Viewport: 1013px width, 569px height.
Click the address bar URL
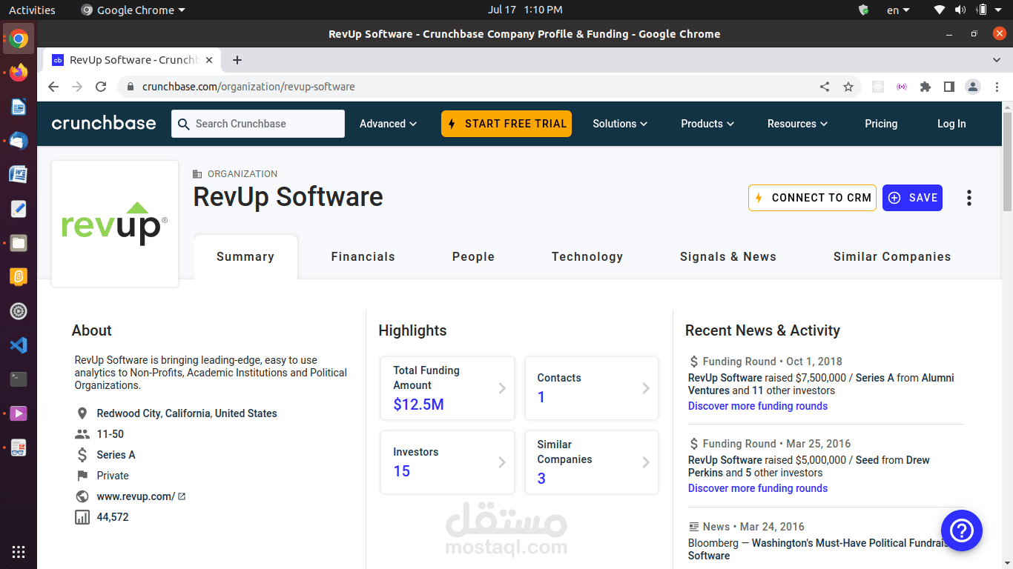tap(248, 87)
